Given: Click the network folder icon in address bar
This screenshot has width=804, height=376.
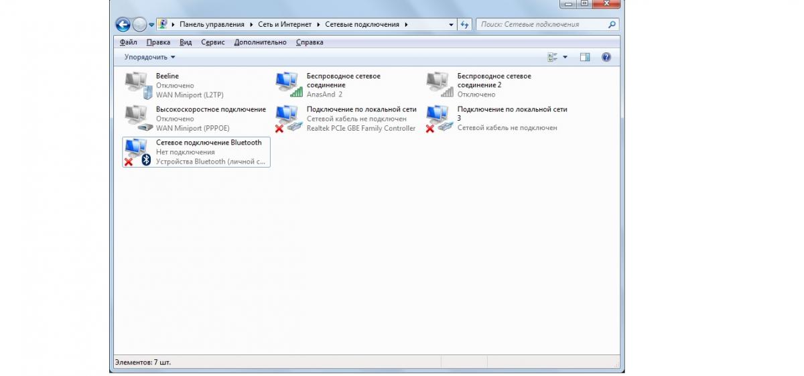Looking at the screenshot, I should (x=163, y=24).
